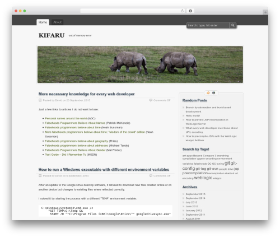Select the 'jsp' tag
Screen dimensions: 280x237
pos(237,169)
